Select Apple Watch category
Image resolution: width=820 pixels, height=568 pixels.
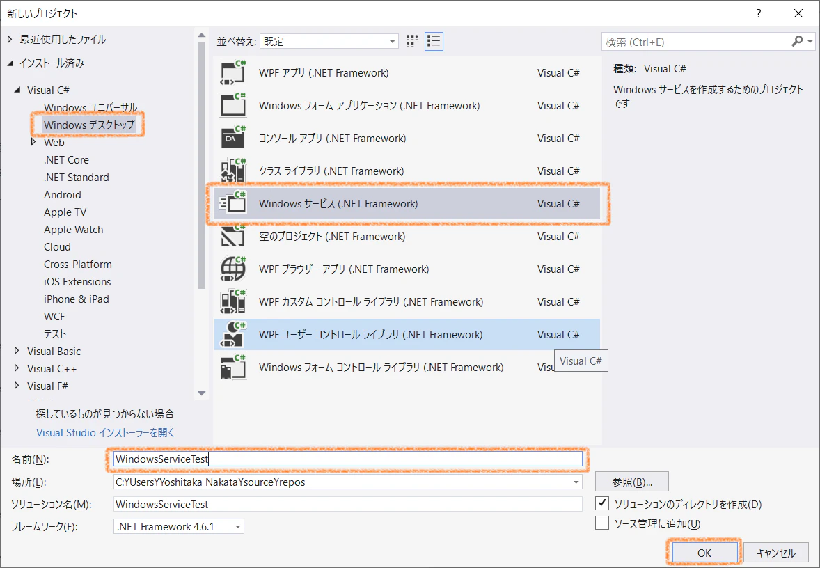tap(73, 229)
